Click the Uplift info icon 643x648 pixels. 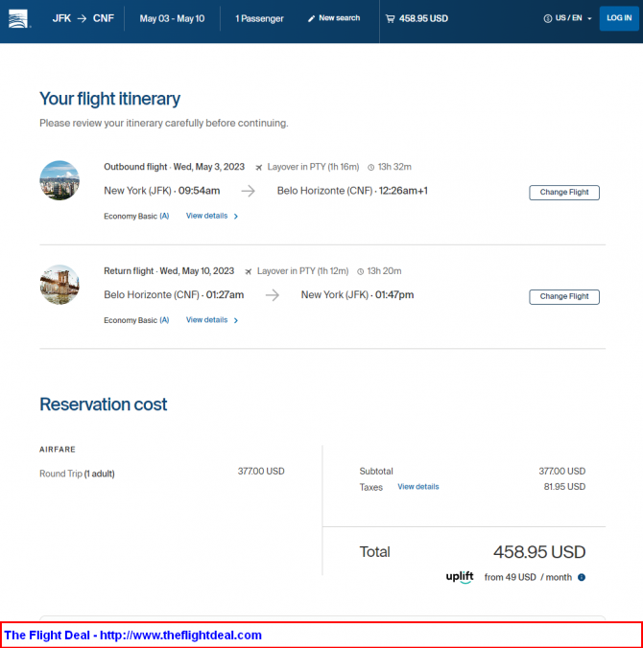click(x=582, y=577)
